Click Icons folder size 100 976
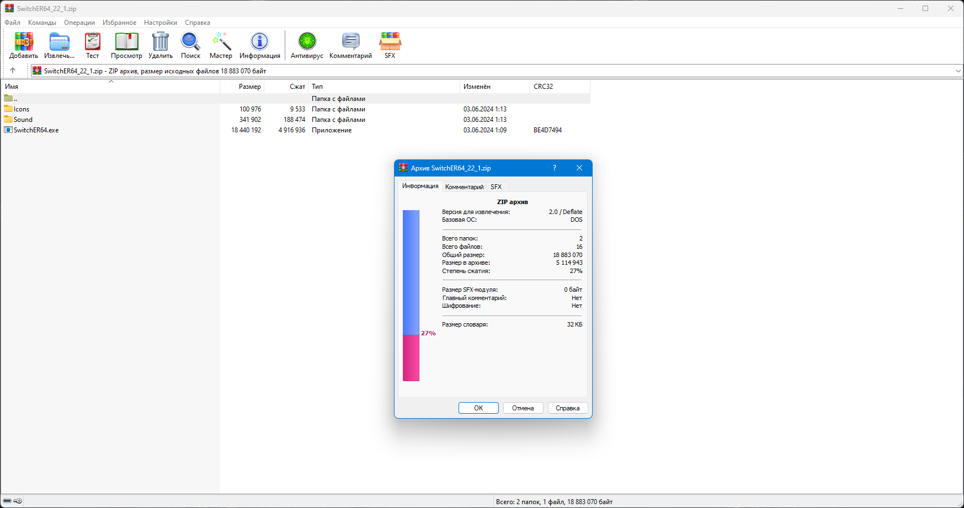This screenshot has width=964, height=508. point(251,109)
